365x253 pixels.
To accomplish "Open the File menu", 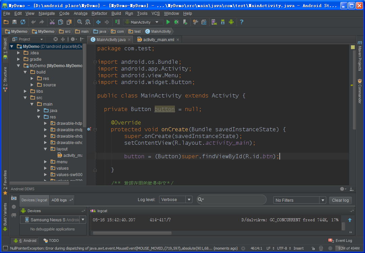I will 6,13.
